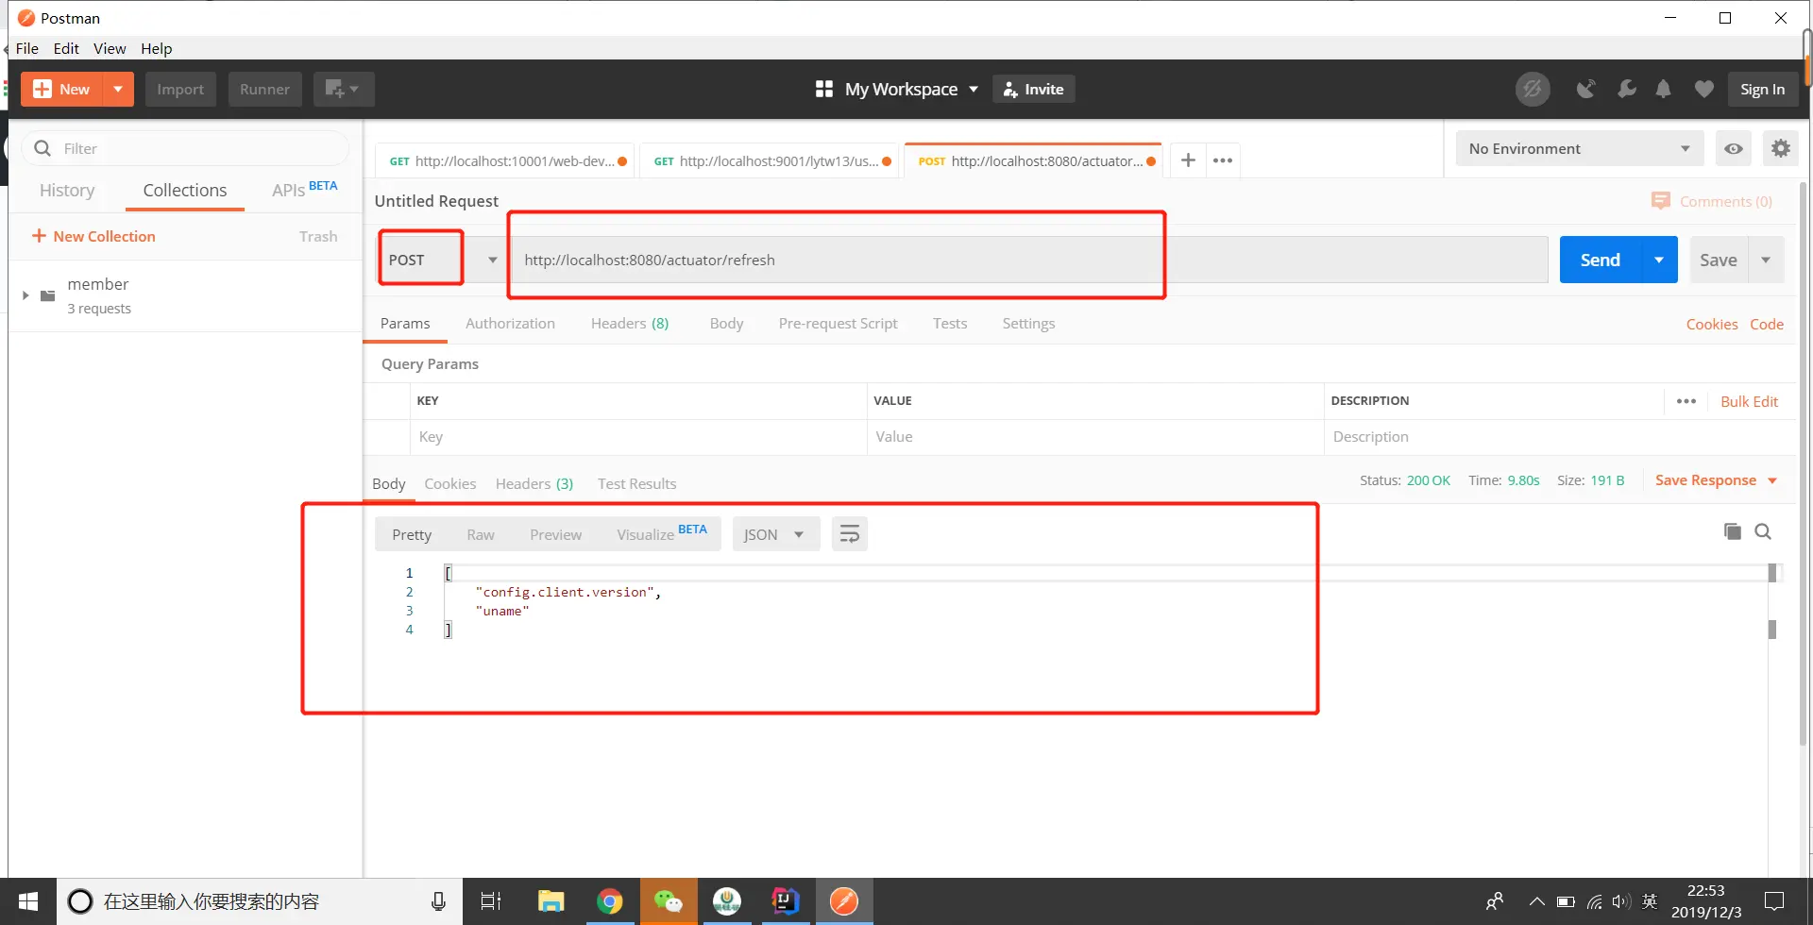Image resolution: width=1813 pixels, height=925 pixels.
Task: Open the POST method dropdown
Action: click(492, 260)
